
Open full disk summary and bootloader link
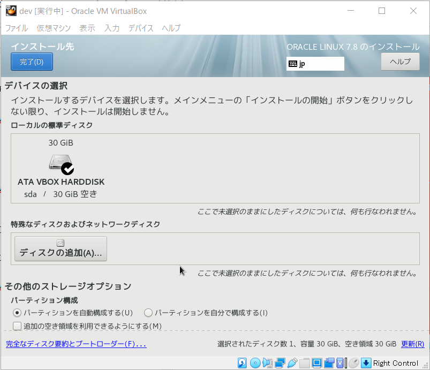[x=76, y=344]
